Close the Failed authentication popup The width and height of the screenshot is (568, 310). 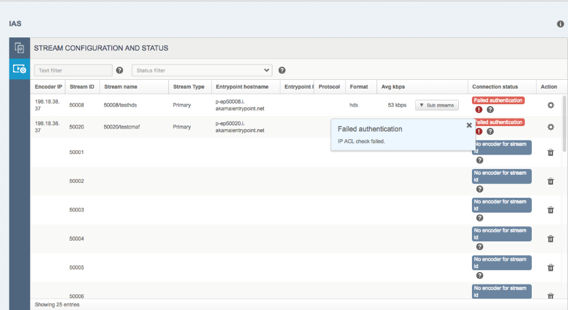[x=469, y=125]
